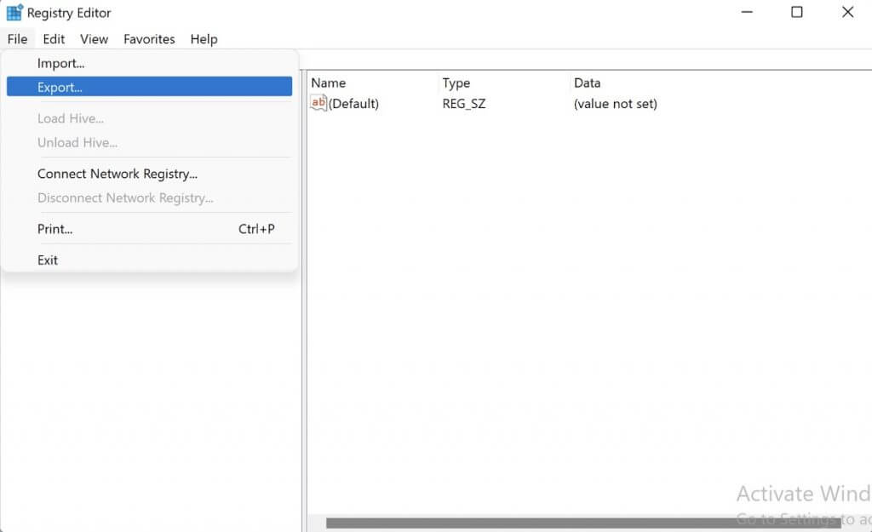The width and height of the screenshot is (872, 532).
Task: Click the REG_SZ type cell
Action: [x=464, y=104]
